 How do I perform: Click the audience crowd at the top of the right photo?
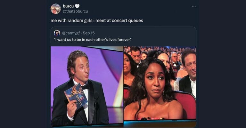(x=160, y=50)
